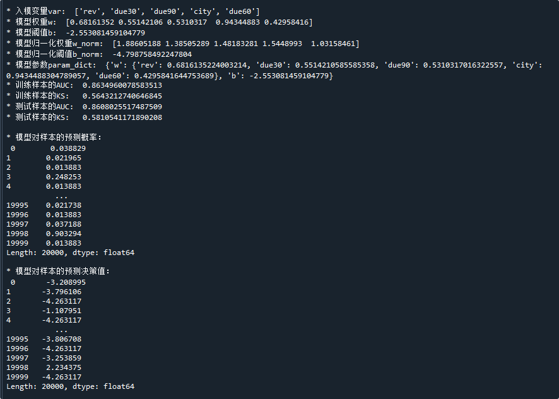The image size is (559, 399).
Task: Click the predicted probability heading line
Action: 54,138
